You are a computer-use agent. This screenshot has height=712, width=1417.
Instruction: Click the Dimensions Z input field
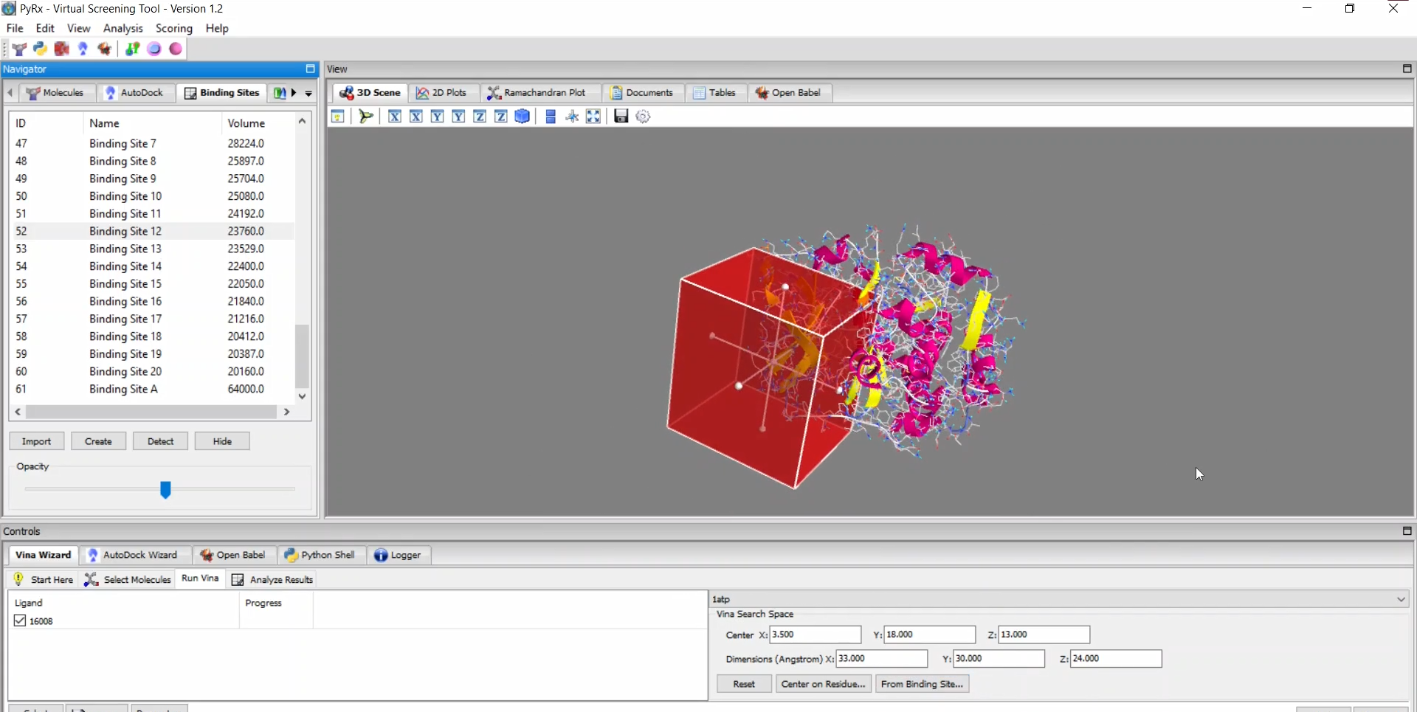click(1116, 658)
